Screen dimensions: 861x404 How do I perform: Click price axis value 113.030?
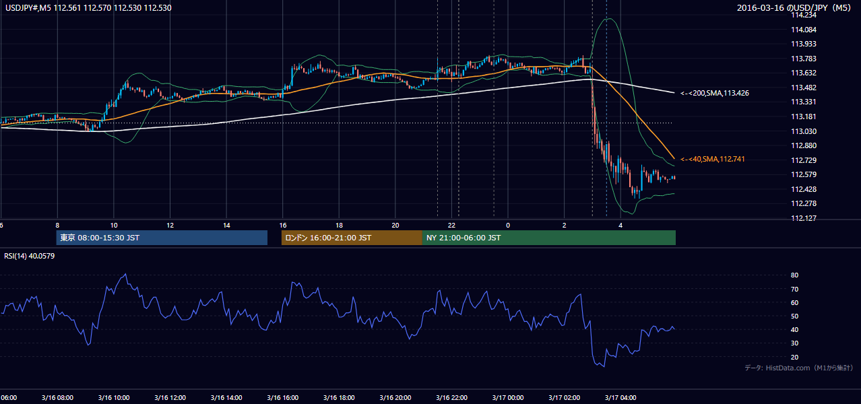pyautogui.click(x=804, y=131)
